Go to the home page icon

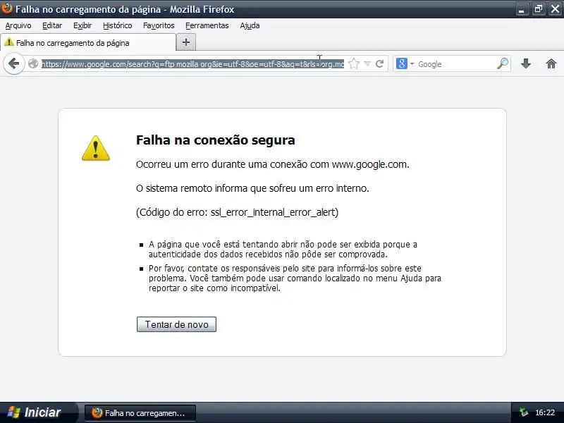[551, 63]
